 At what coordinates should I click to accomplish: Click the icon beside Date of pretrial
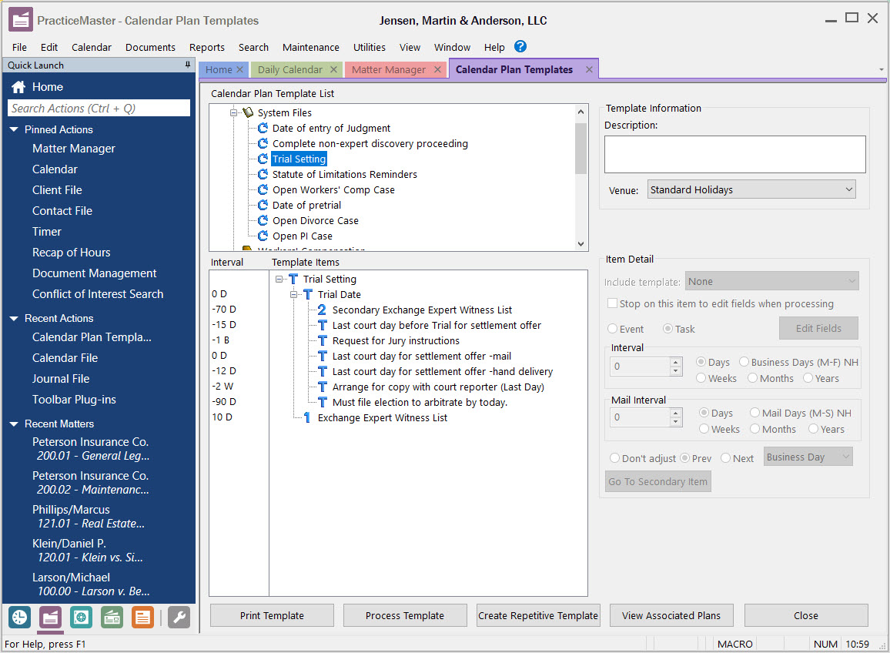(263, 204)
